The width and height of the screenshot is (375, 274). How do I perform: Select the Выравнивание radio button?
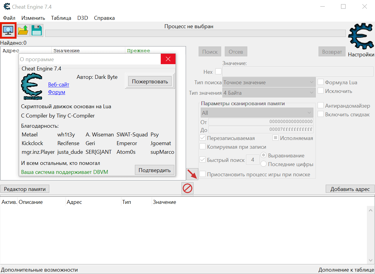[264, 155]
